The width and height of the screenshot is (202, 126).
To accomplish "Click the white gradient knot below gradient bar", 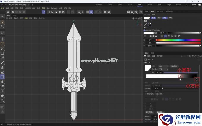I will click(x=180, y=80).
